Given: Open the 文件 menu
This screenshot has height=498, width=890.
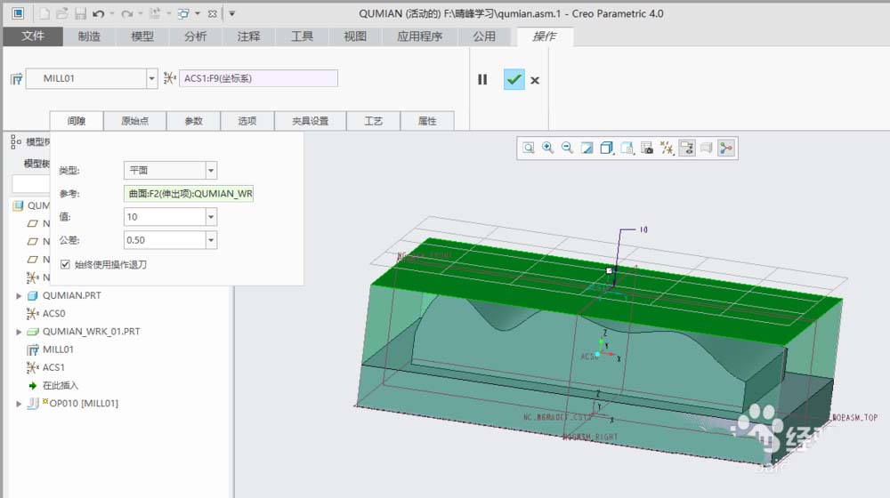Looking at the screenshot, I should 33,36.
